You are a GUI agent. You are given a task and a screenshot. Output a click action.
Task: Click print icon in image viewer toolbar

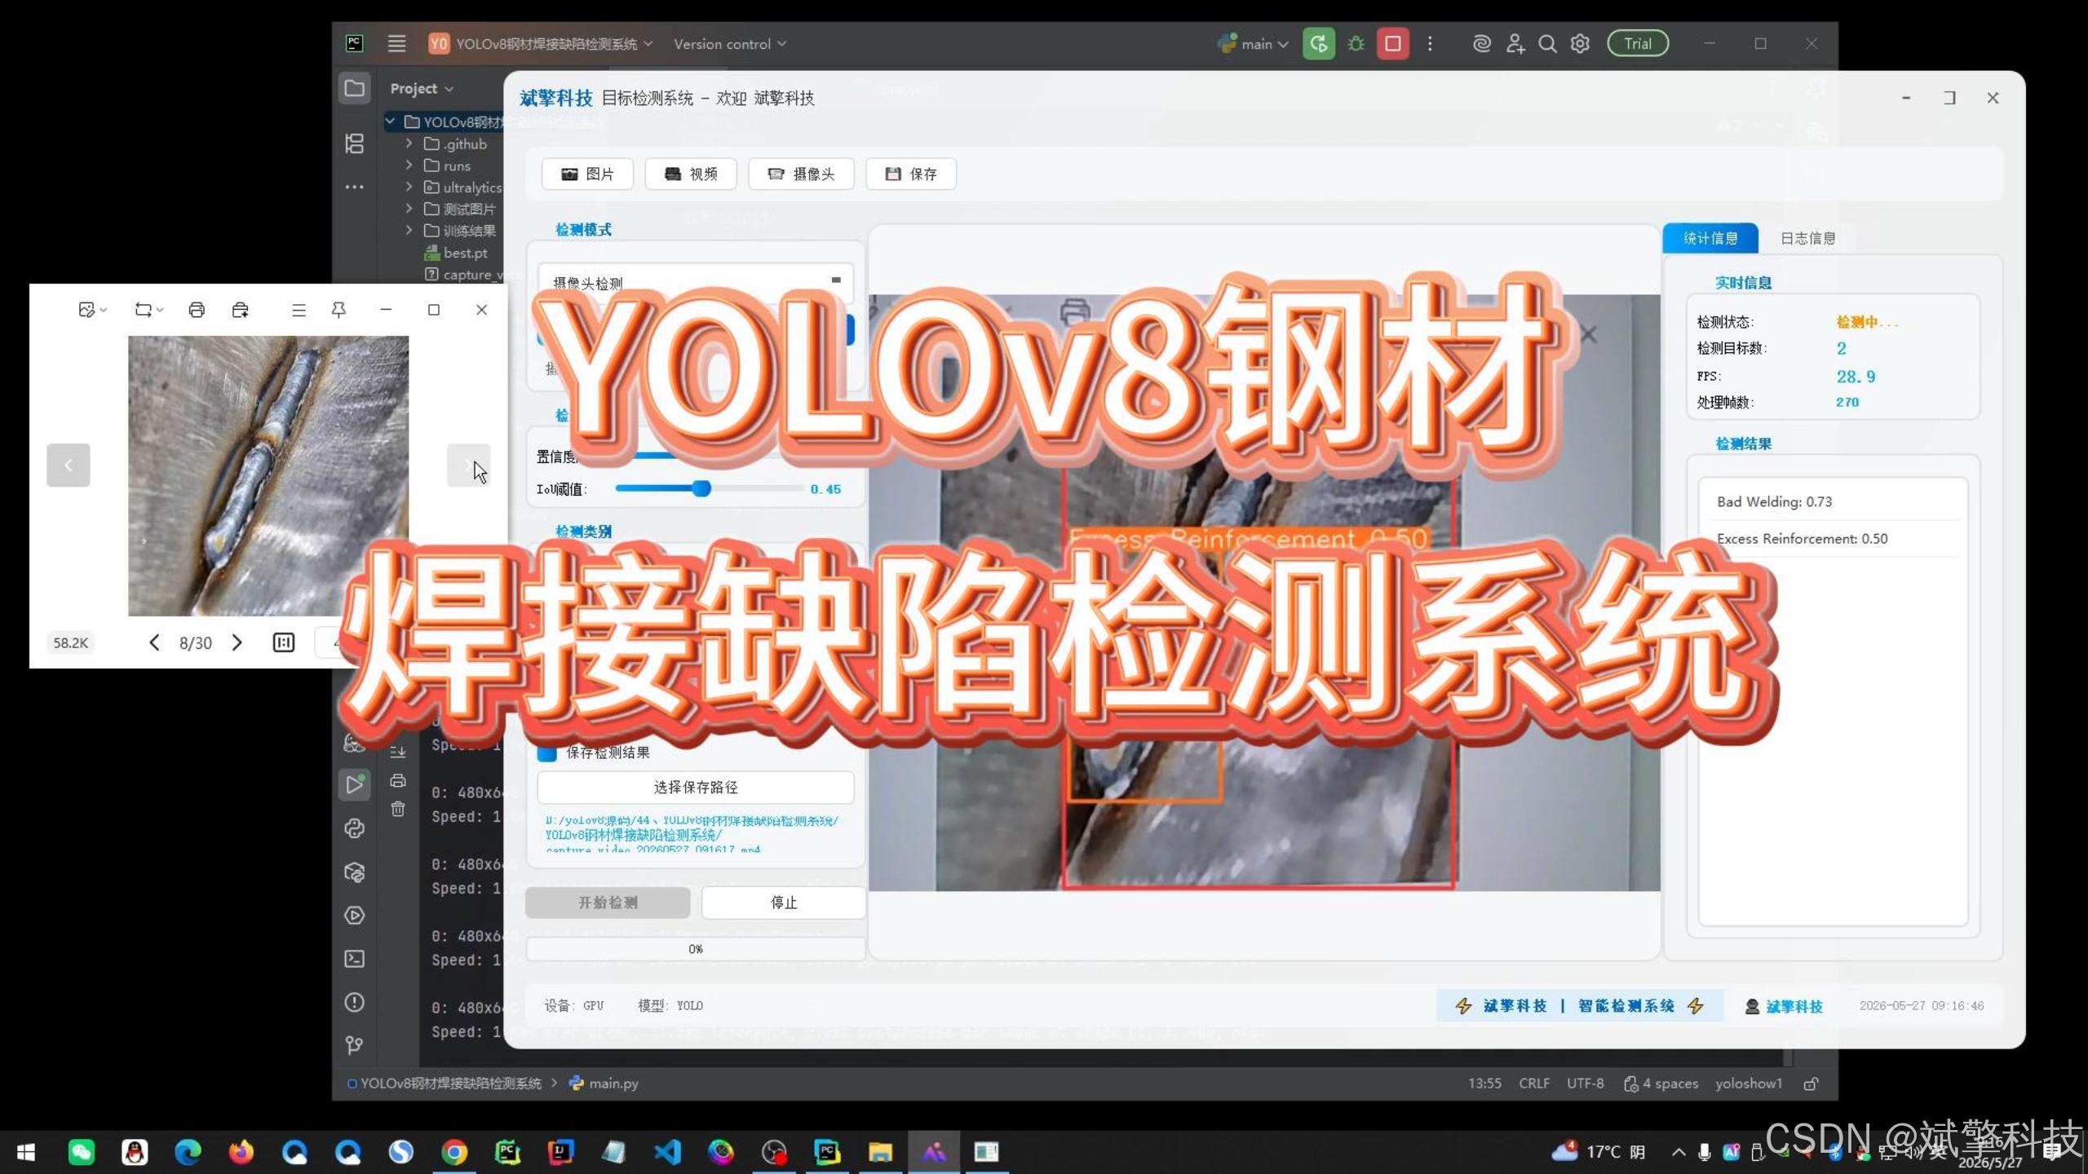(x=197, y=310)
